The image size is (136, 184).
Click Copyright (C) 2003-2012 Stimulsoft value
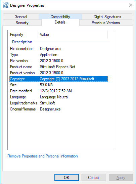67,79
